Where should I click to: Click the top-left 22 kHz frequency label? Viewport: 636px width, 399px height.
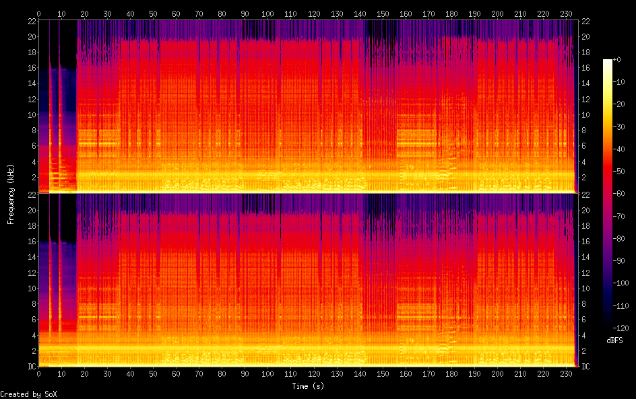click(x=30, y=21)
